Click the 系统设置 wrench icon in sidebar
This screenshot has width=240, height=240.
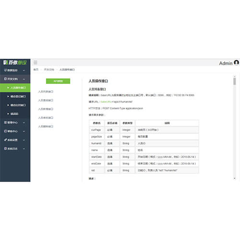pos(5,140)
